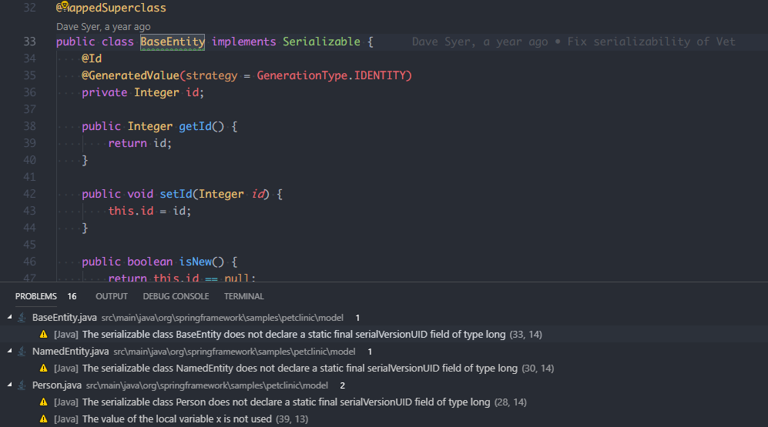Screen dimensions: 768x427
Task: Open the OUTPUT tab
Action: coord(112,296)
